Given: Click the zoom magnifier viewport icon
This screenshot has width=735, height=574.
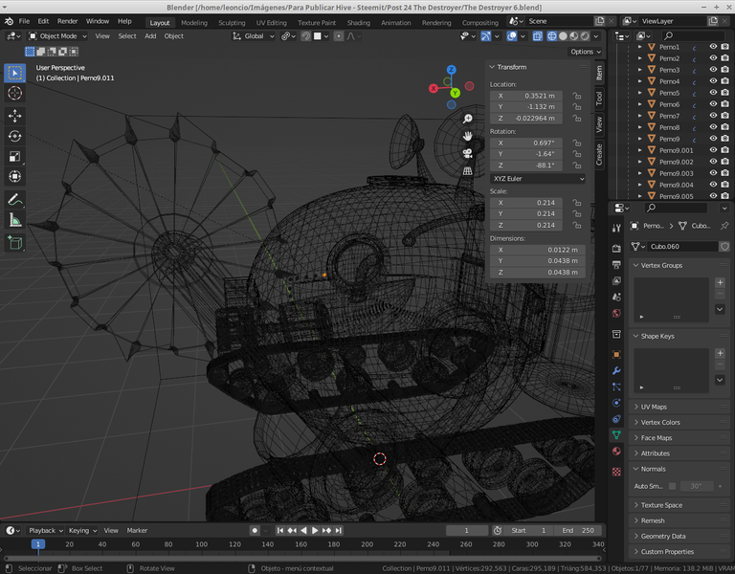Looking at the screenshot, I should [468, 119].
